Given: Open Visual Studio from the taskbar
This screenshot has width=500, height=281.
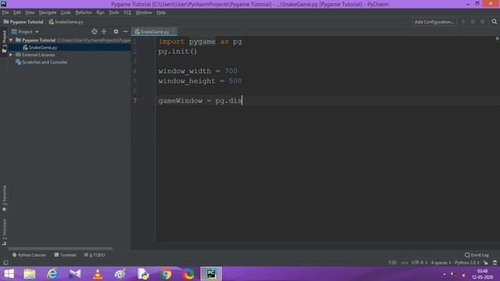Looking at the screenshot, I should (x=75, y=274).
